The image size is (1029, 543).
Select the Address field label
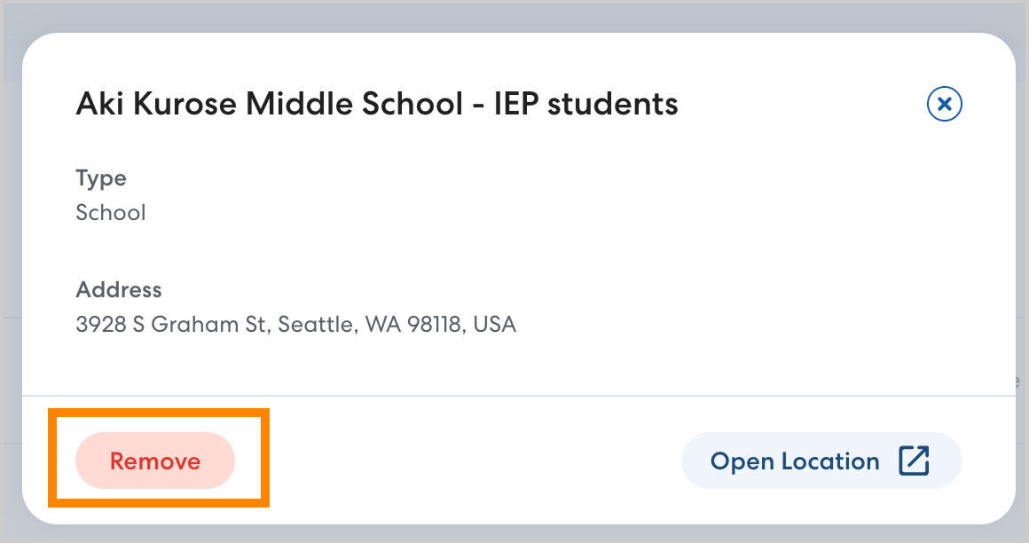(x=119, y=290)
